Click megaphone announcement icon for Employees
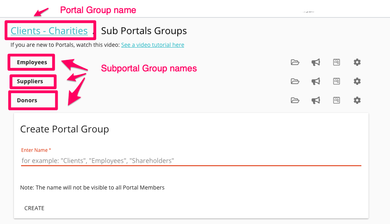This screenshot has height=224, width=390. point(316,62)
